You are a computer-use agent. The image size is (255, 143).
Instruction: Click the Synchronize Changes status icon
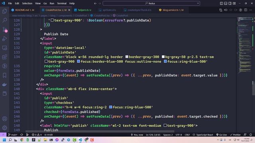(x=22, y=135)
